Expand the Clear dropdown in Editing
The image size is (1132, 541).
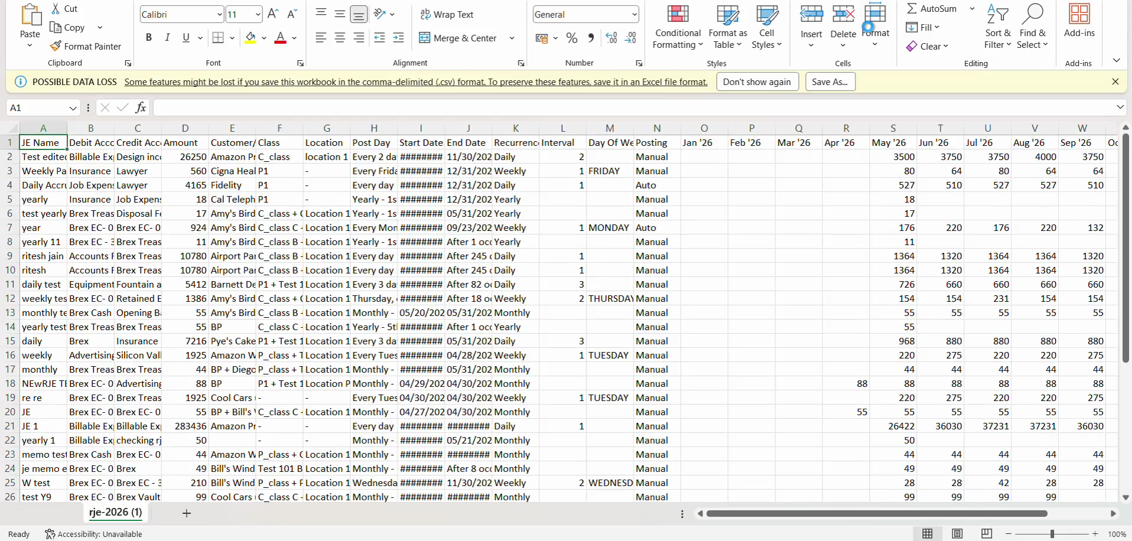pos(945,46)
